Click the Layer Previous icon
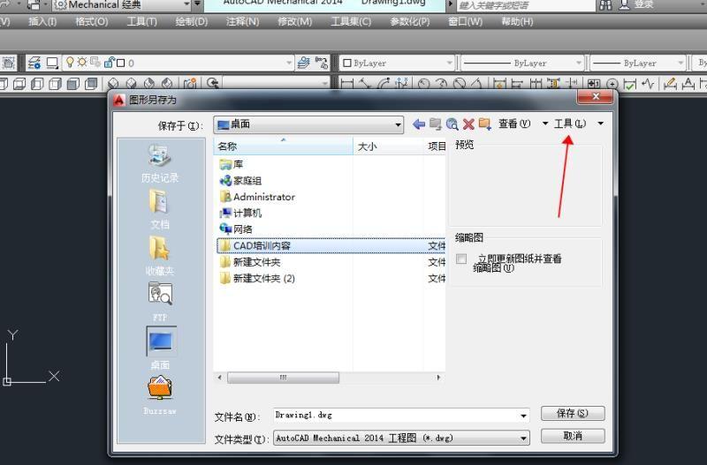The height and width of the screenshot is (465, 707). point(322,63)
